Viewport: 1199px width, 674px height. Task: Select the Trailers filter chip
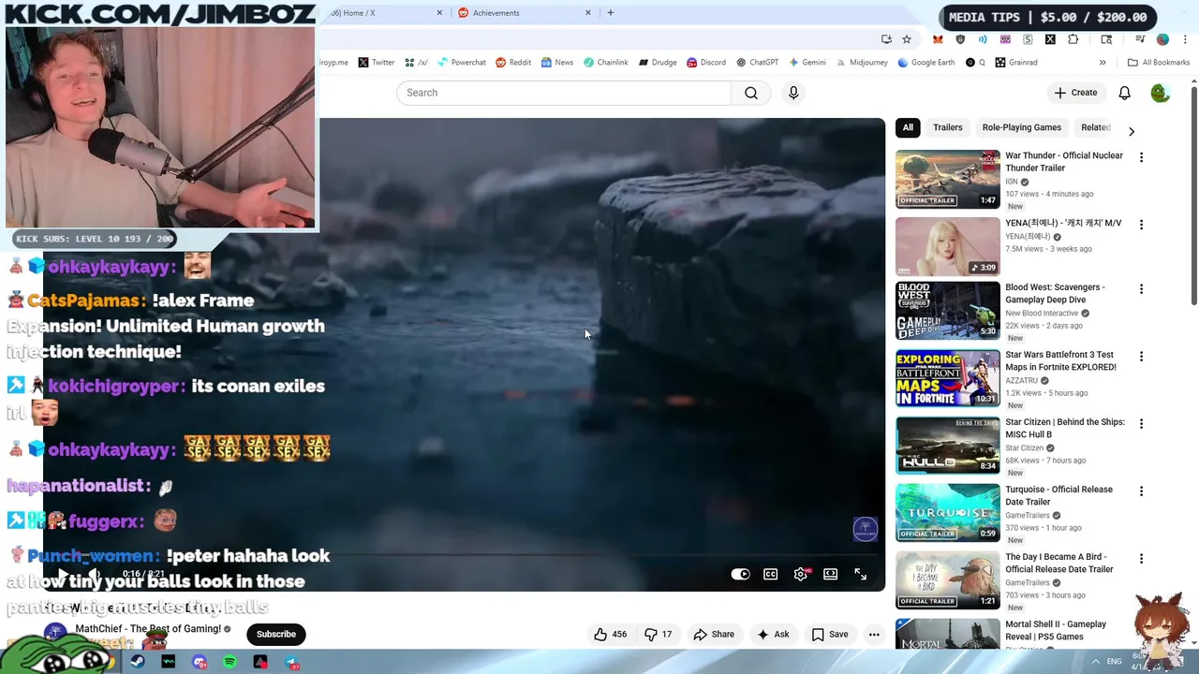(x=947, y=127)
